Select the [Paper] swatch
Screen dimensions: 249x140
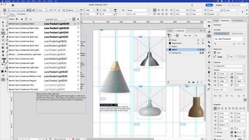tap(186, 46)
